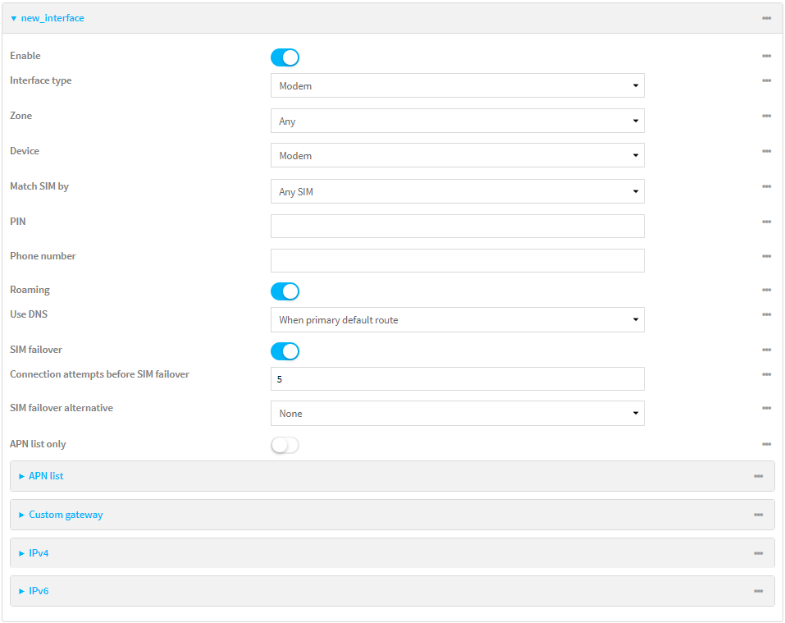Click the ellipsis icon next to the PIN field
785x623 pixels.
[x=766, y=222]
